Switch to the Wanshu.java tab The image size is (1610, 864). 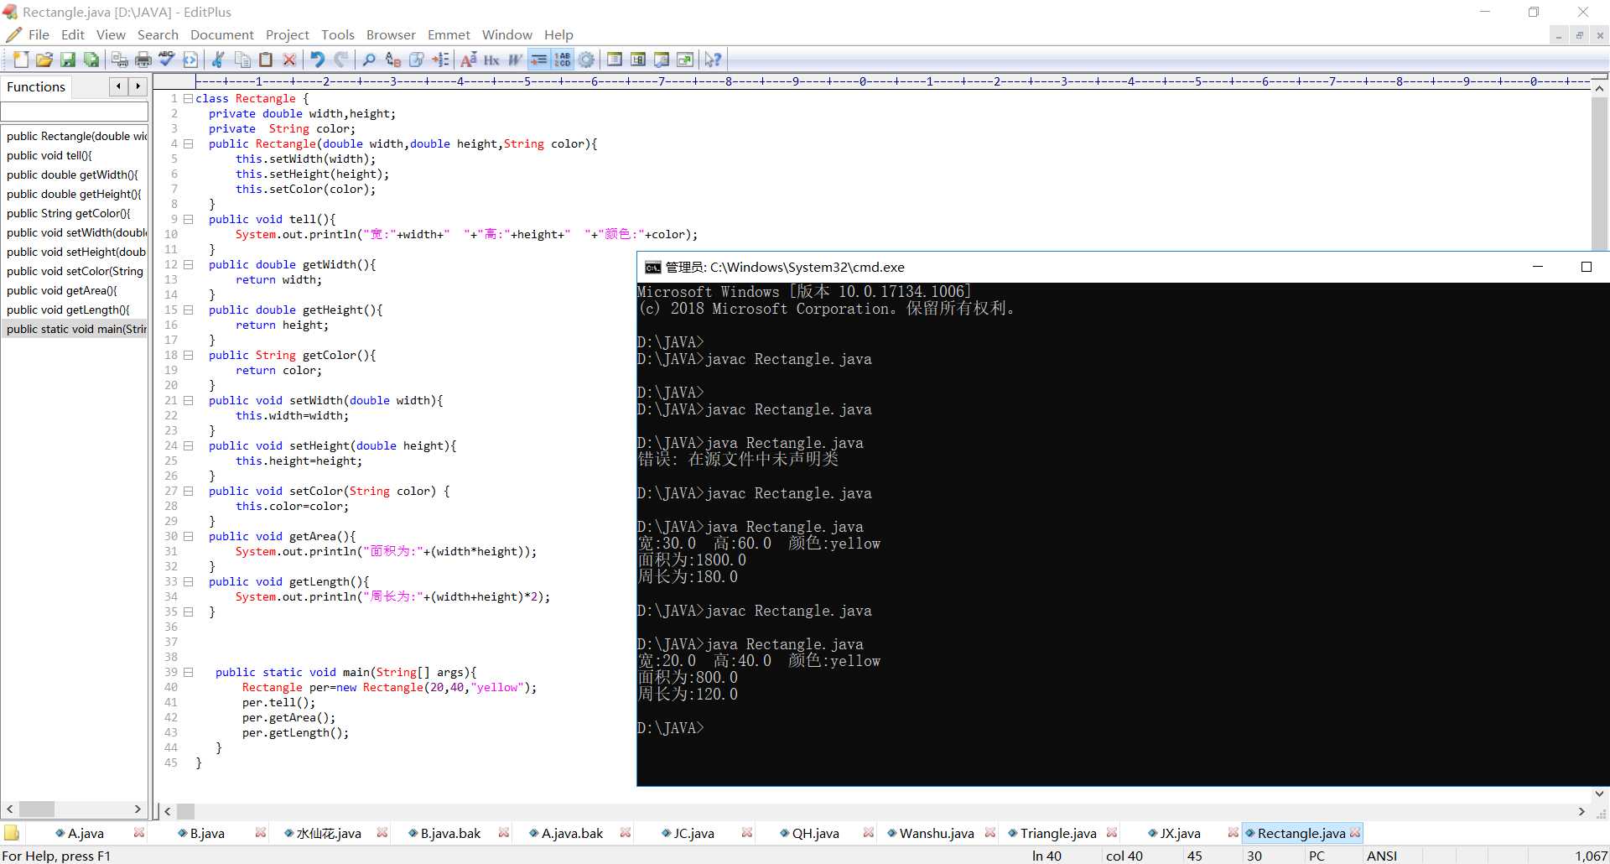click(x=936, y=833)
